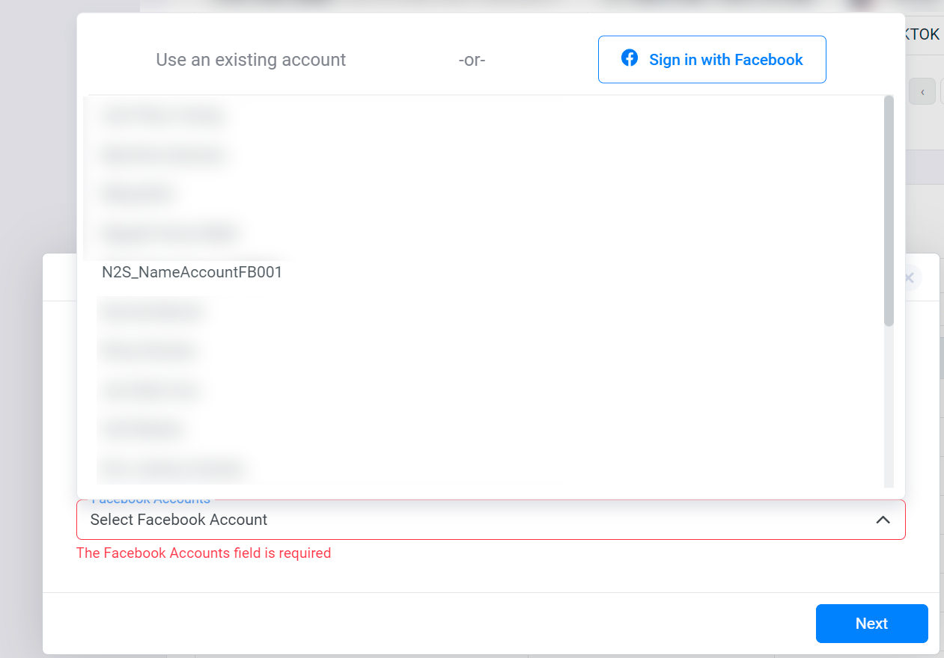Screen dimensions: 944x658
Task: Click the "Use an existing account" label
Action: coord(251,60)
